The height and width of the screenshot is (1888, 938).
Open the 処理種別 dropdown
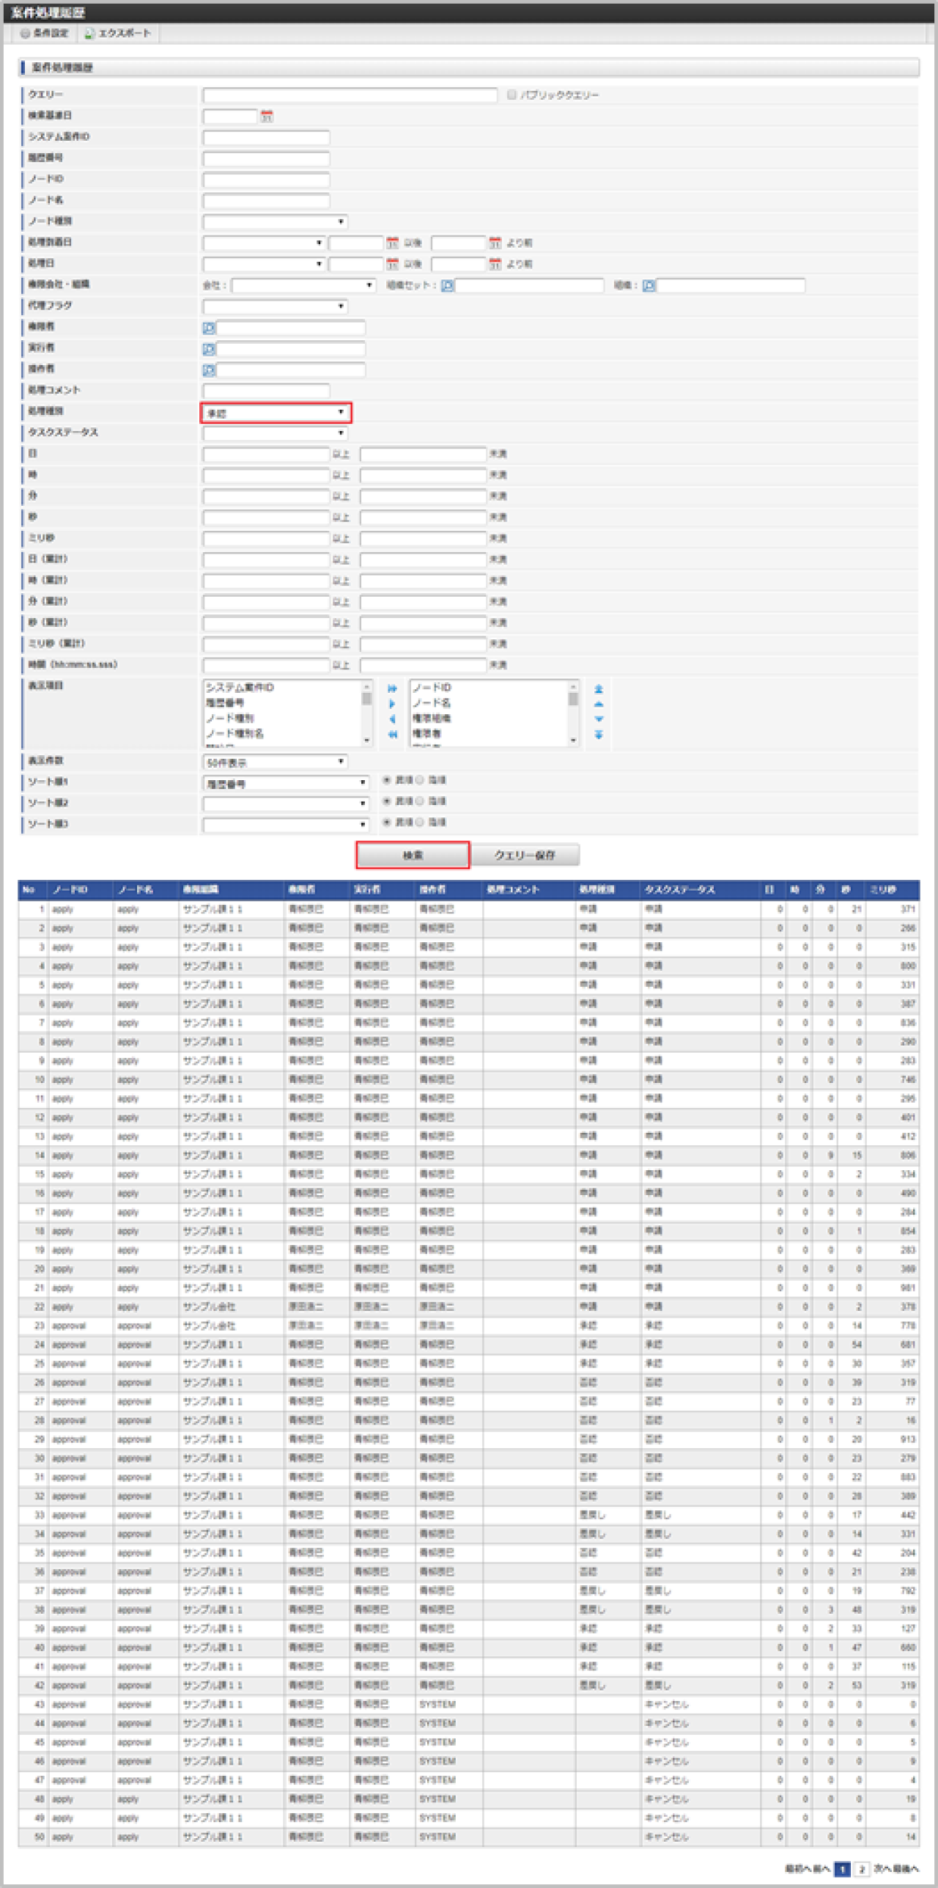pyautogui.click(x=276, y=413)
